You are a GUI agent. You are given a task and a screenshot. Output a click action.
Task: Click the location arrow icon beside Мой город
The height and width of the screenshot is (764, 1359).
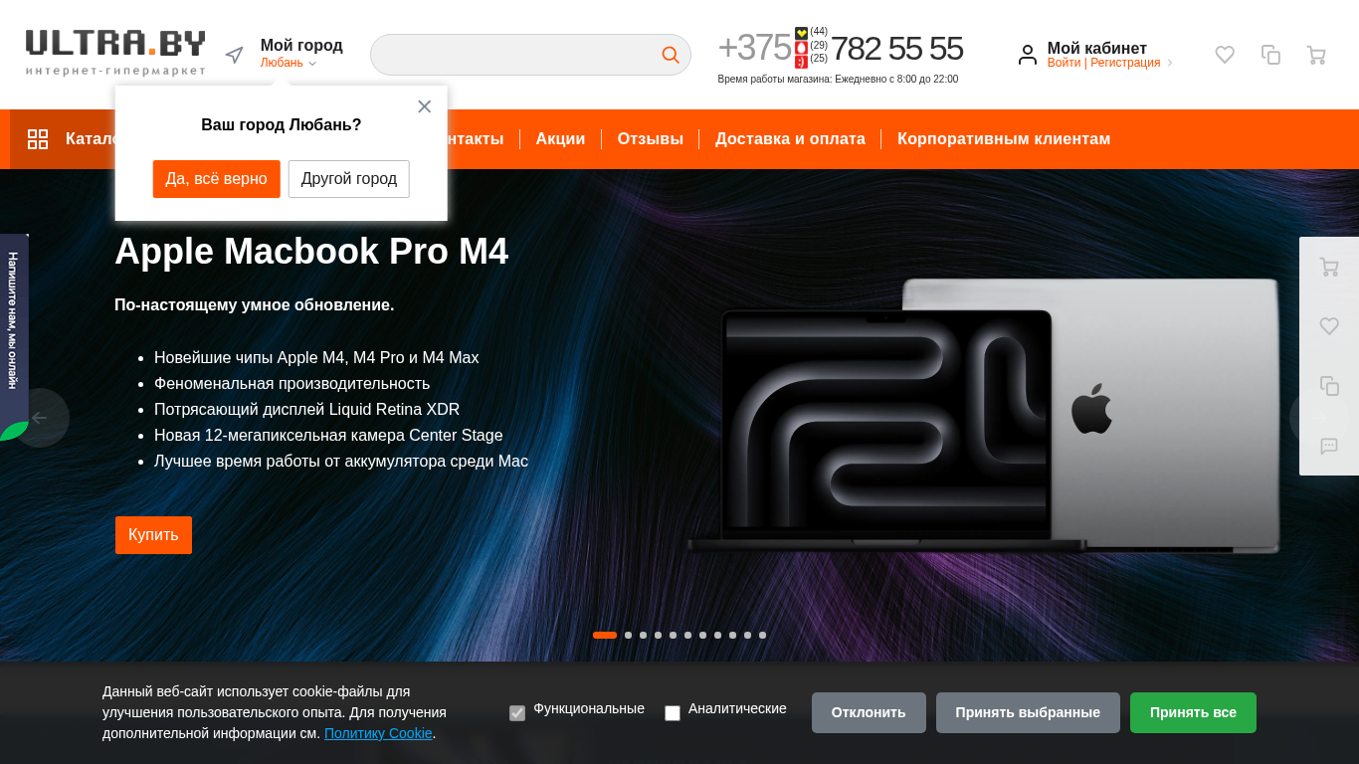click(x=235, y=55)
